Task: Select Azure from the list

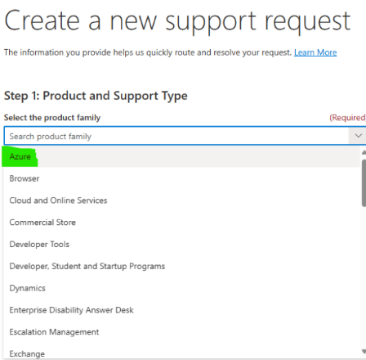Action: [x=182, y=156]
